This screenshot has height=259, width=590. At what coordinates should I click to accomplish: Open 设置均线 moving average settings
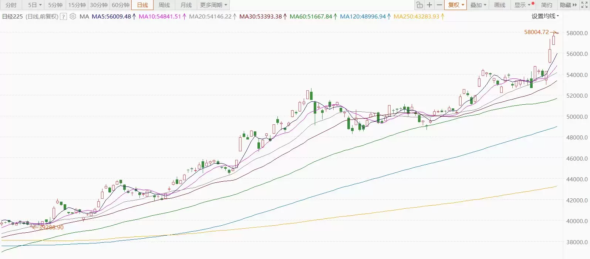tap(545, 16)
